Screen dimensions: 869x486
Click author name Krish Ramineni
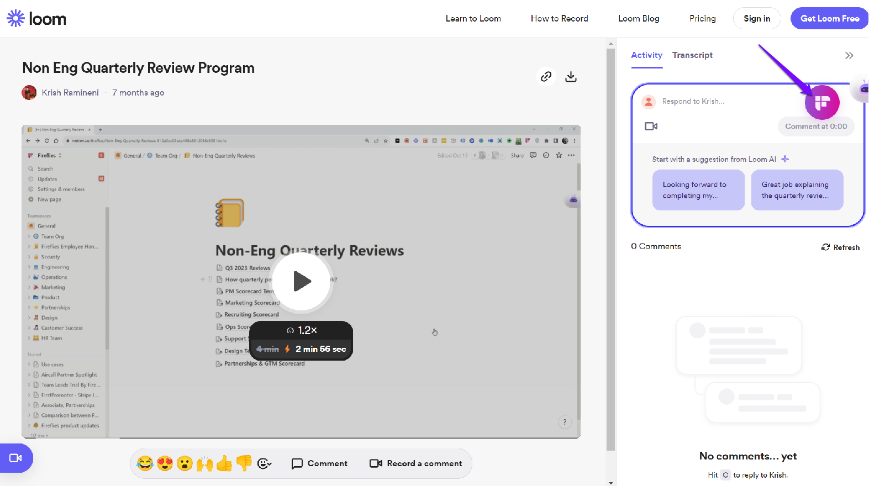tap(70, 93)
